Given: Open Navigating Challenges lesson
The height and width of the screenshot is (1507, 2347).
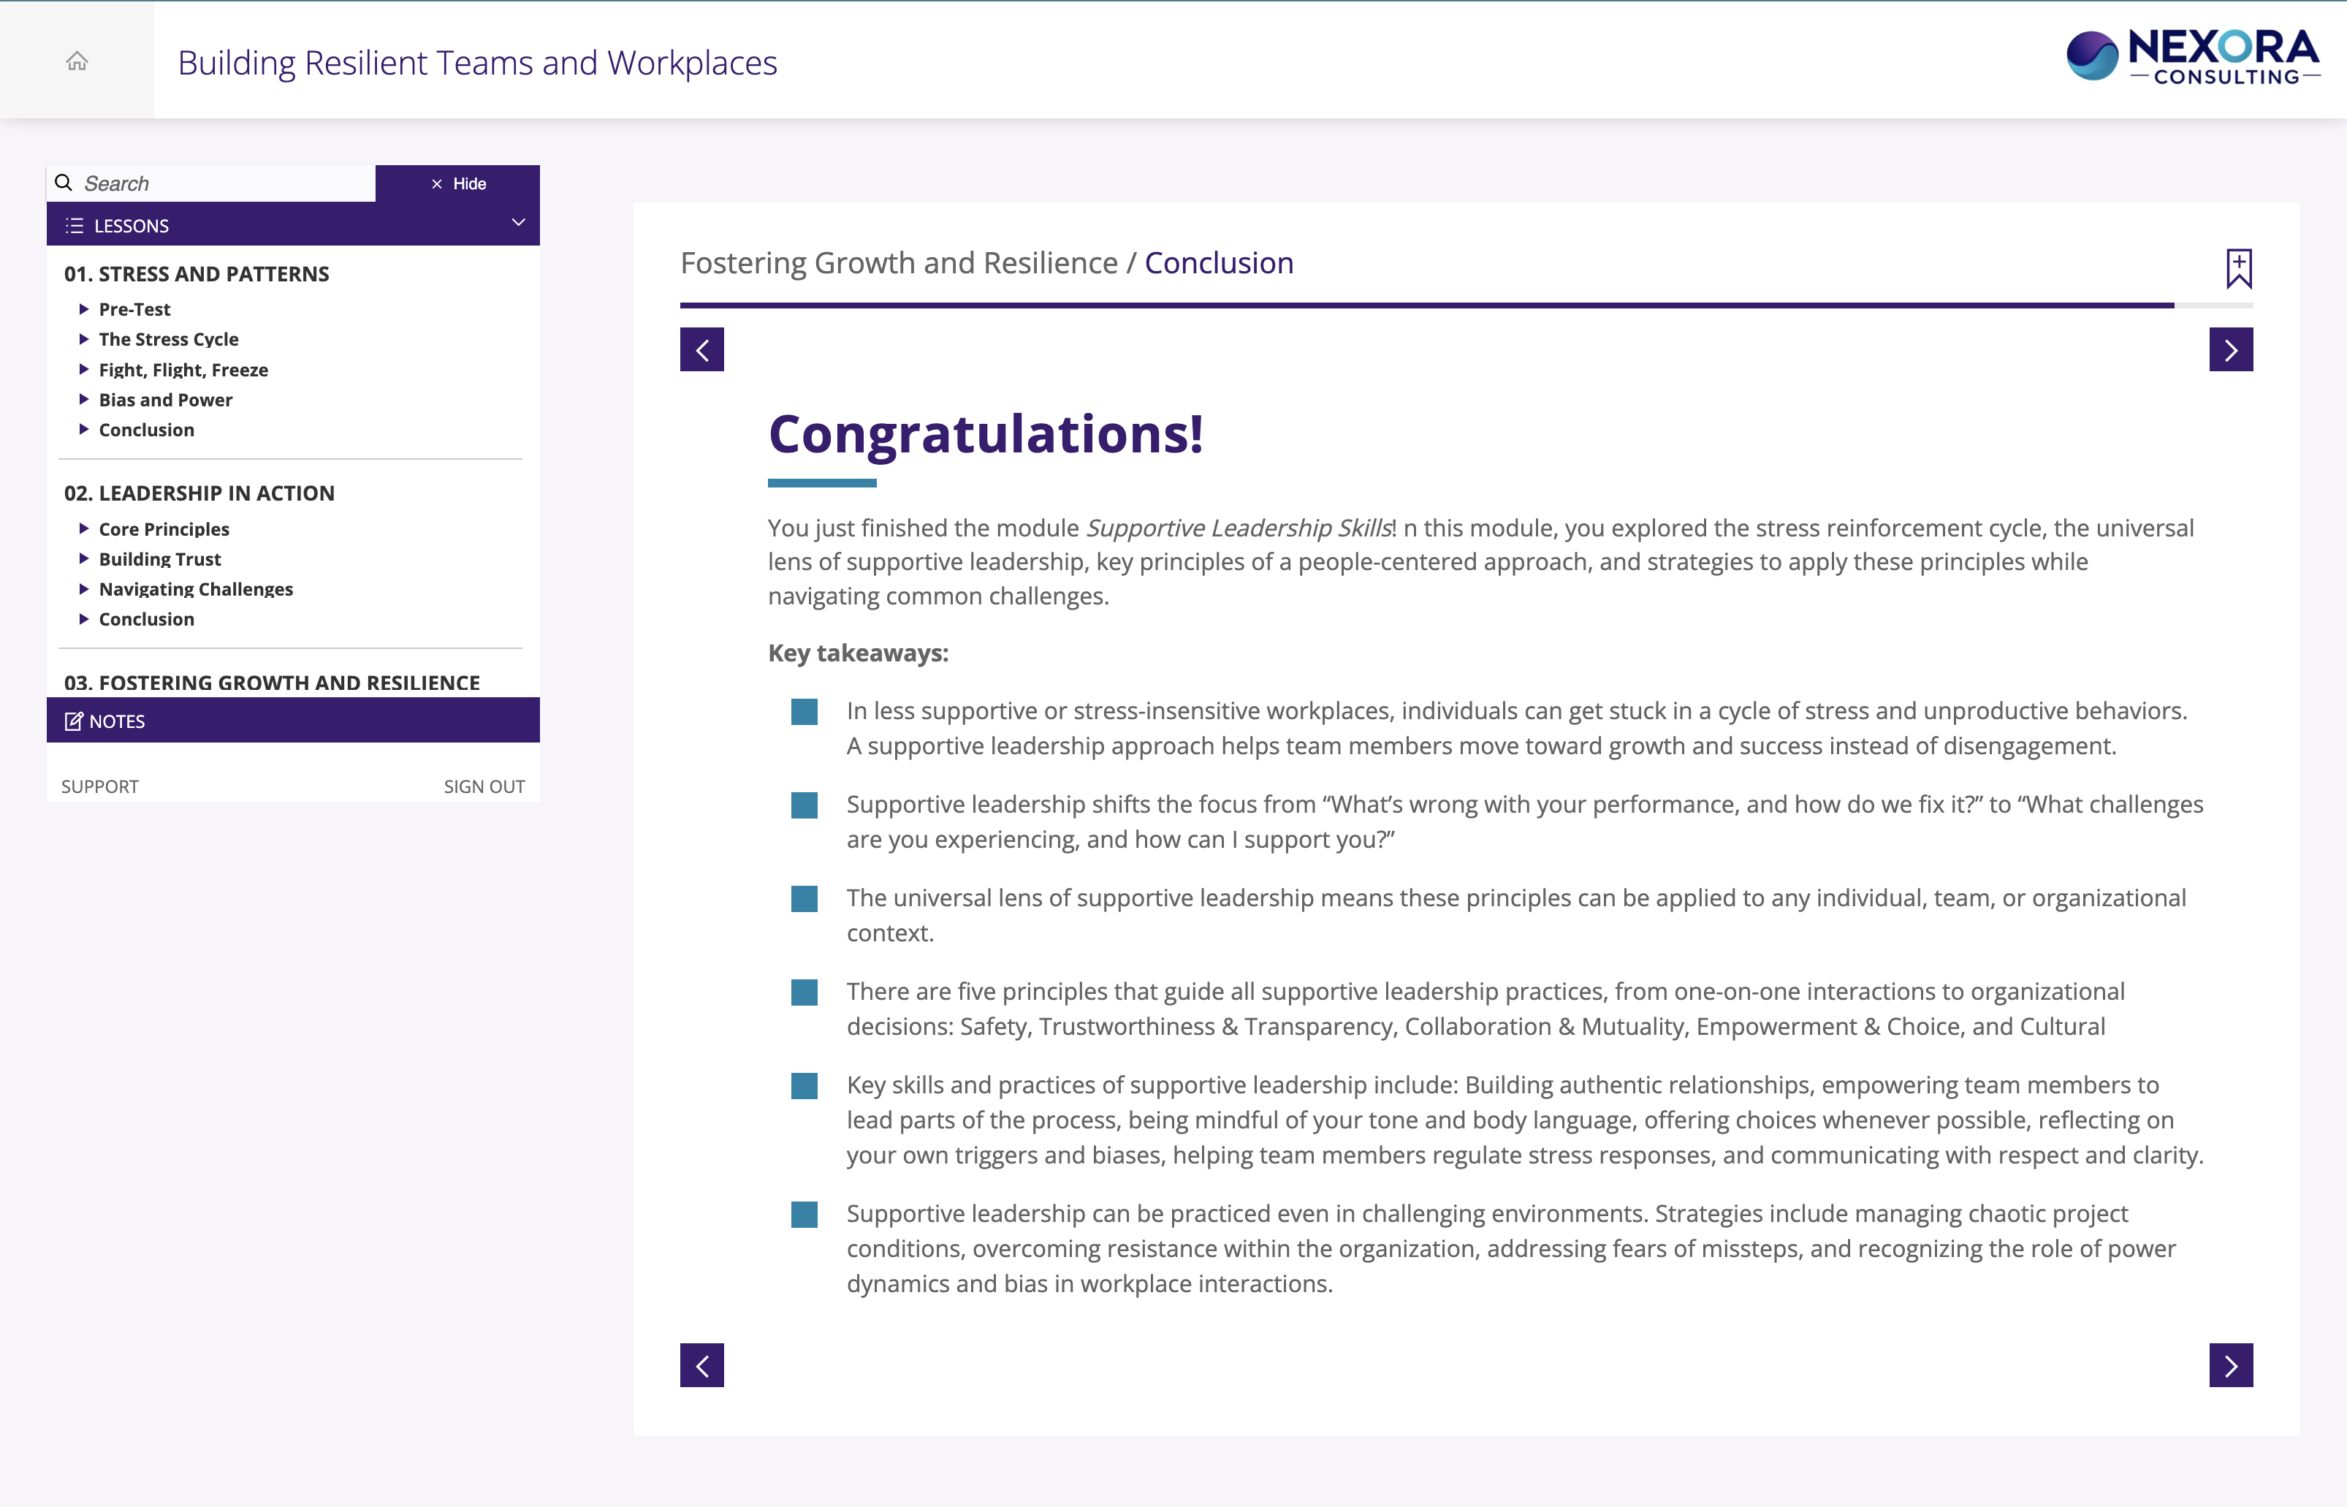Looking at the screenshot, I should pos(196,589).
